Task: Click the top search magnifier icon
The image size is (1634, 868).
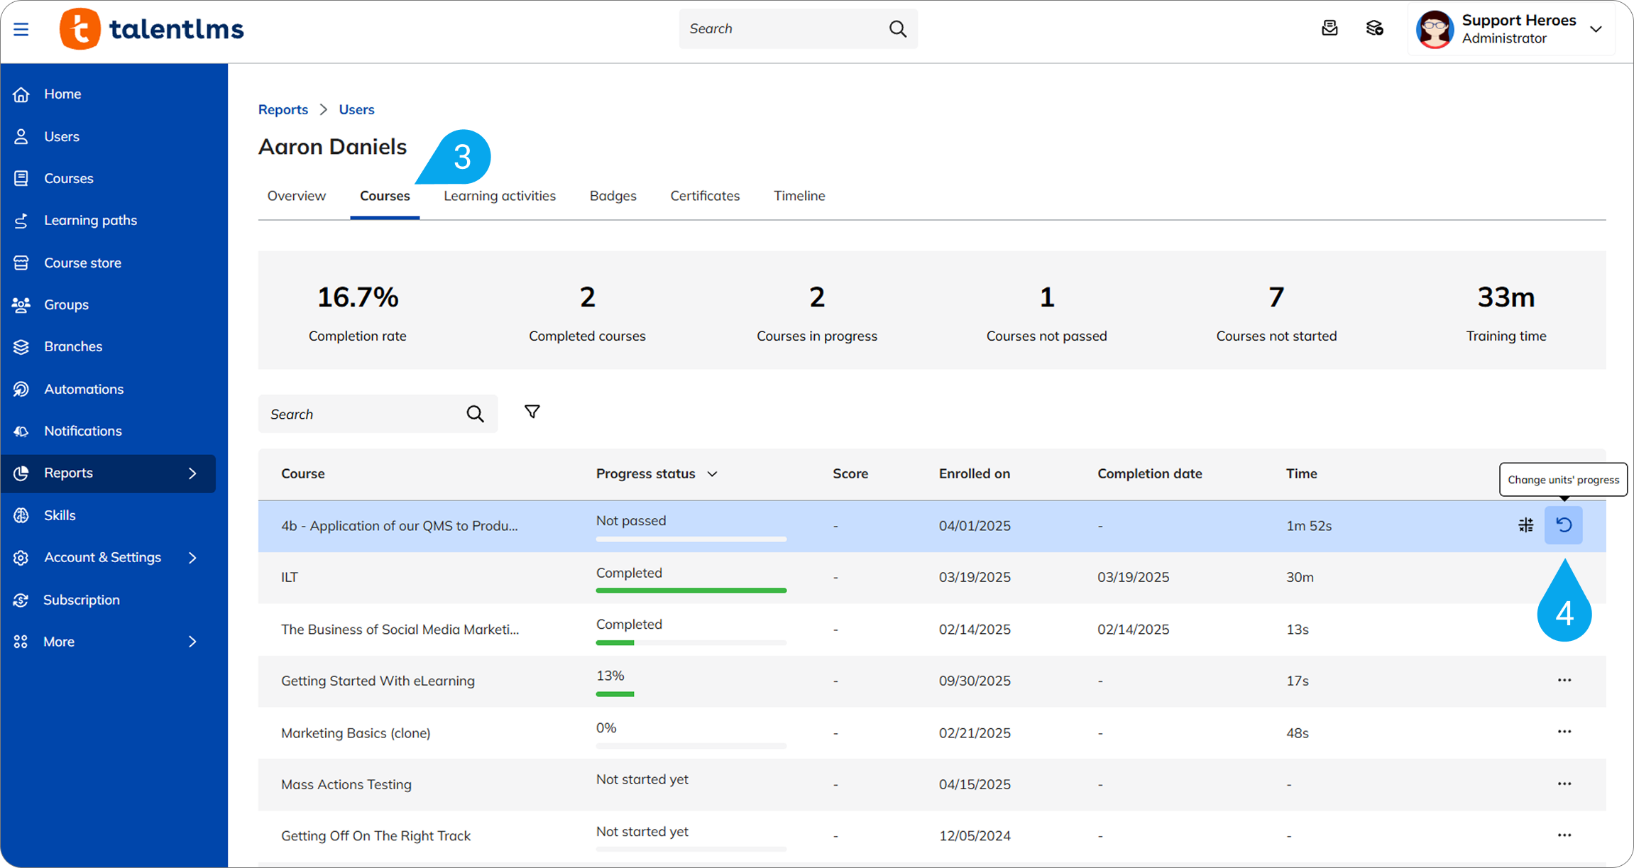Action: point(897,29)
